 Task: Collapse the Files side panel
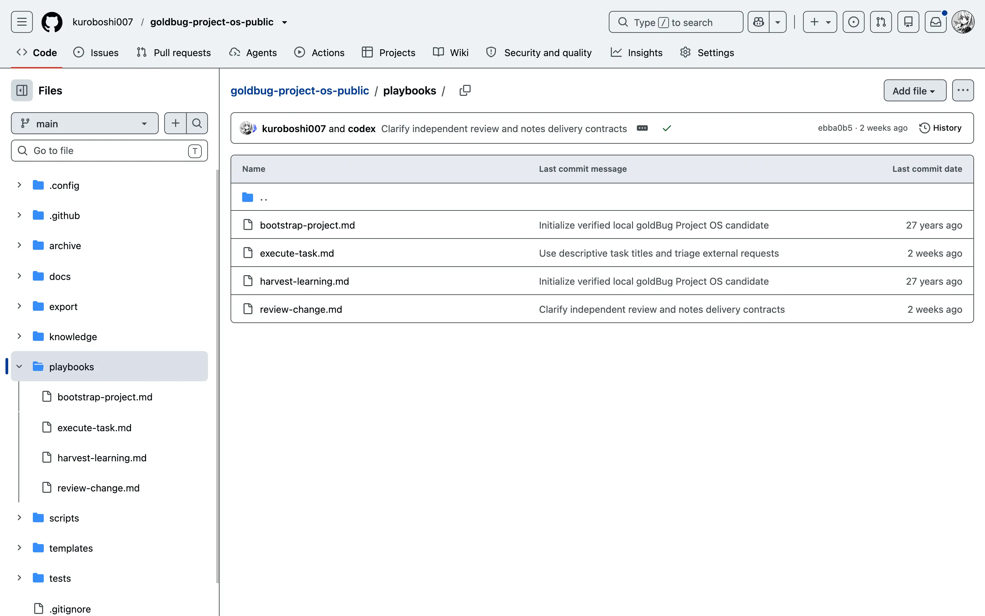(22, 90)
